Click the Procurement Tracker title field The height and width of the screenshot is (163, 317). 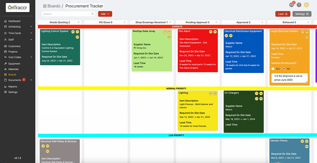point(84,6)
